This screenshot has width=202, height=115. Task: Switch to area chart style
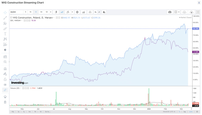62,12
